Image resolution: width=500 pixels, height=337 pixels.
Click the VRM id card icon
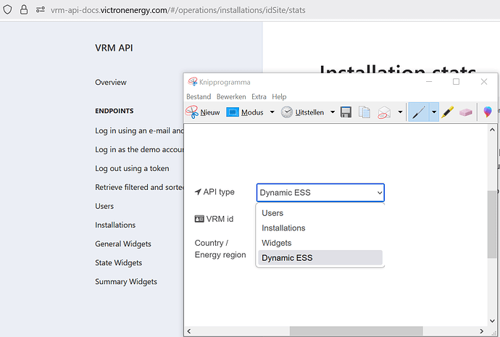(x=199, y=219)
